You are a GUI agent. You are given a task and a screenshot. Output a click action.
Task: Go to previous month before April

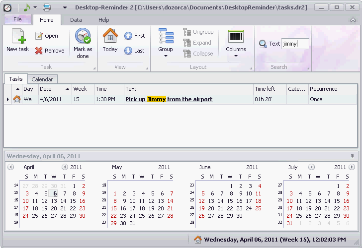(x=10, y=167)
